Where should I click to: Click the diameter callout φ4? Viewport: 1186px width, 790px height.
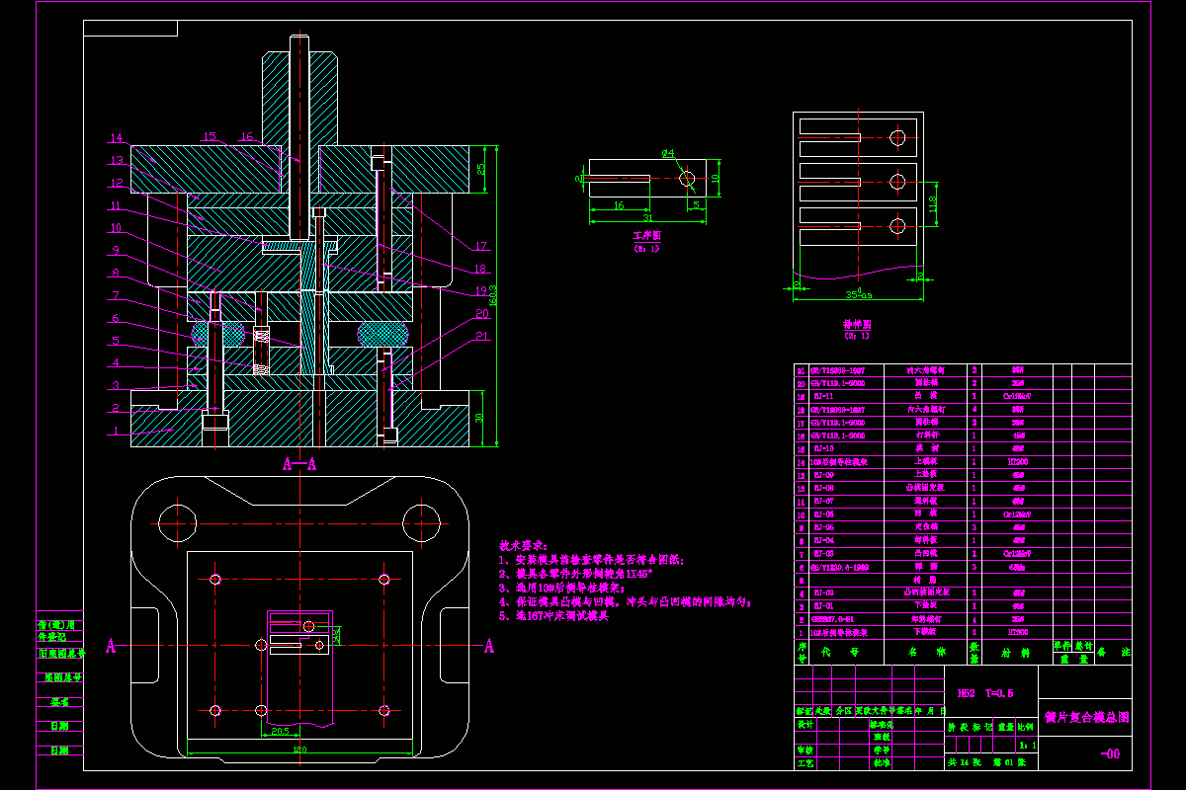[668, 153]
